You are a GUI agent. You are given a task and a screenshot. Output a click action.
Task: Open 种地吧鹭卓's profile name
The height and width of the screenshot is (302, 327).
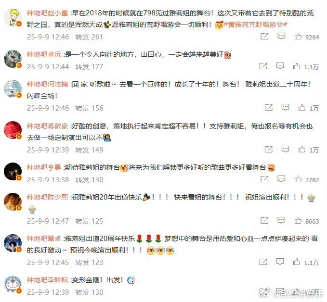coord(44,238)
